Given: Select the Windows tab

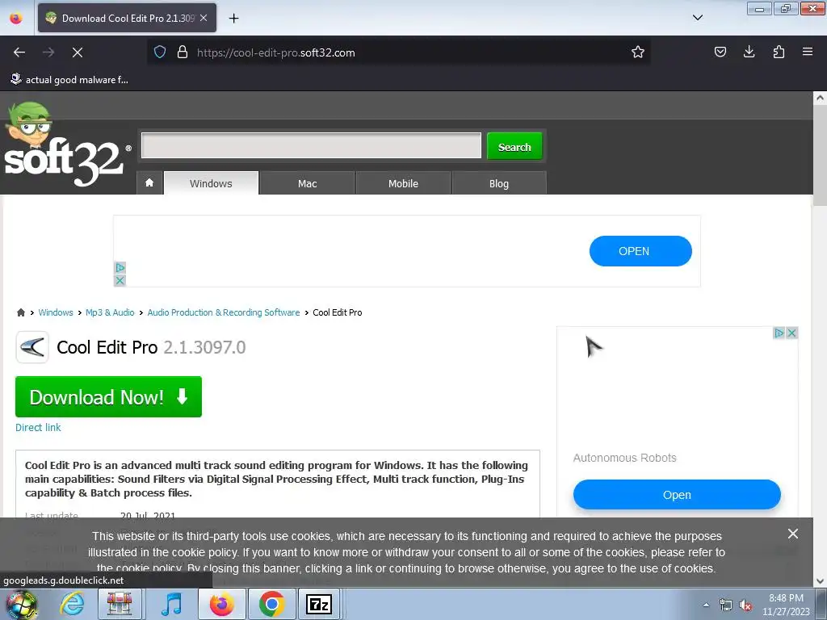Looking at the screenshot, I should pyautogui.click(x=211, y=183).
